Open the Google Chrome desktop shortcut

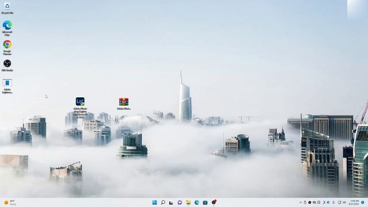pos(7,47)
